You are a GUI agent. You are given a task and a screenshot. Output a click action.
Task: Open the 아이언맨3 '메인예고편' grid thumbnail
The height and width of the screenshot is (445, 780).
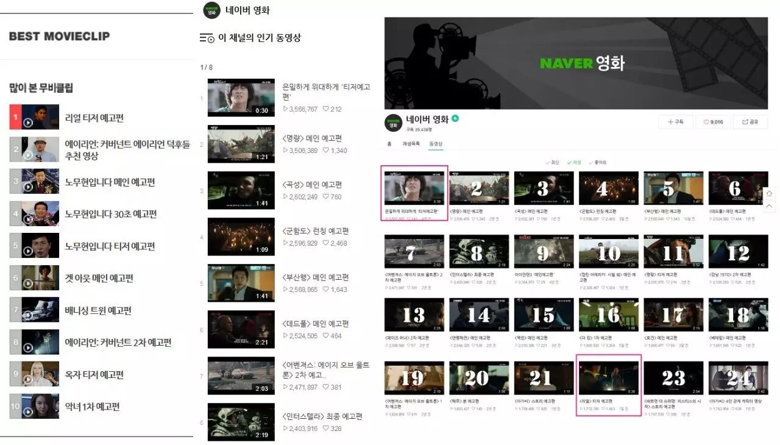tap(544, 251)
